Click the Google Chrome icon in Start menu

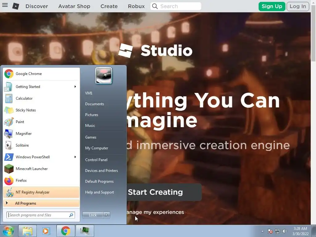[x=9, y=74]
